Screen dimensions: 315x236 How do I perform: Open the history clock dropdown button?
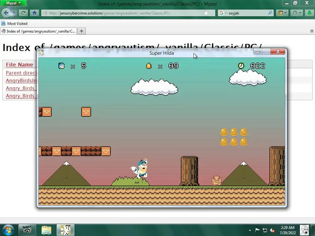(297, 13)
